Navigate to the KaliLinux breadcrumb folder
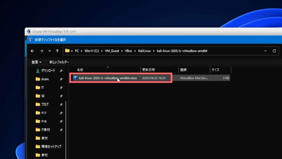The height and width of the screenshot is (159, 282). pyautogui.click(x=144, y=51)
